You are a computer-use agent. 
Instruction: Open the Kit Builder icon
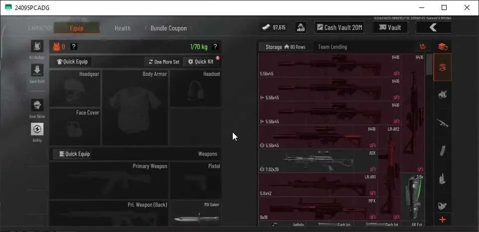[x=37, y=46]
